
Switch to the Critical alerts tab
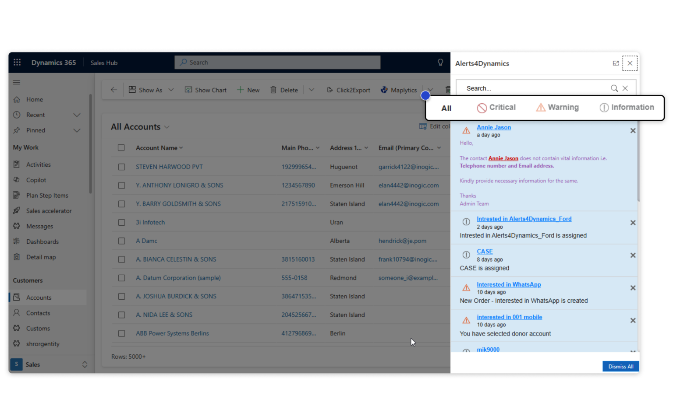pos(496,108)
